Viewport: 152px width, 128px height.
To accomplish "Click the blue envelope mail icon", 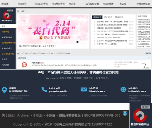I will tap(84, 89).
